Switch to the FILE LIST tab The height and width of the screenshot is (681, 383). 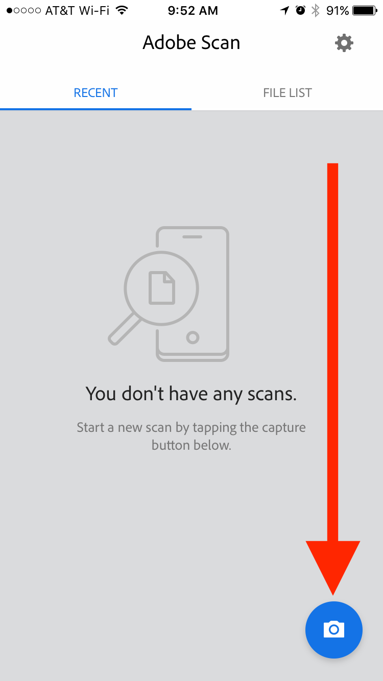288,93
